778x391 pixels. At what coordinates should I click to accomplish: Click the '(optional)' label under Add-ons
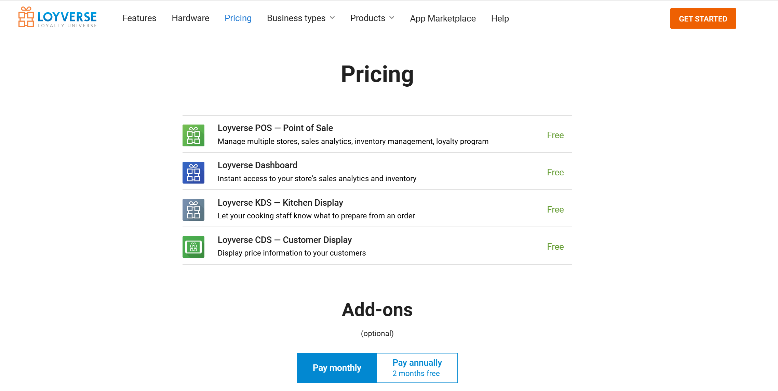(377, 333)
